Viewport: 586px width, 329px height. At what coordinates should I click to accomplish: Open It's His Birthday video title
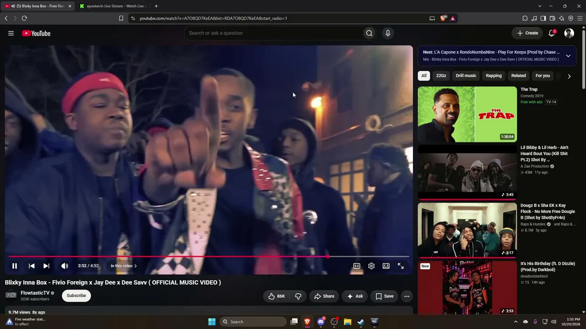coord(547,267)
